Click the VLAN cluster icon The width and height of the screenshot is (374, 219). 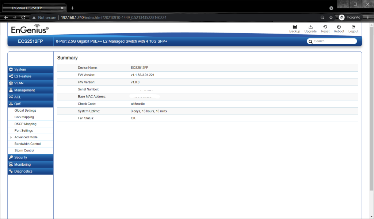[x=11, y=83]
